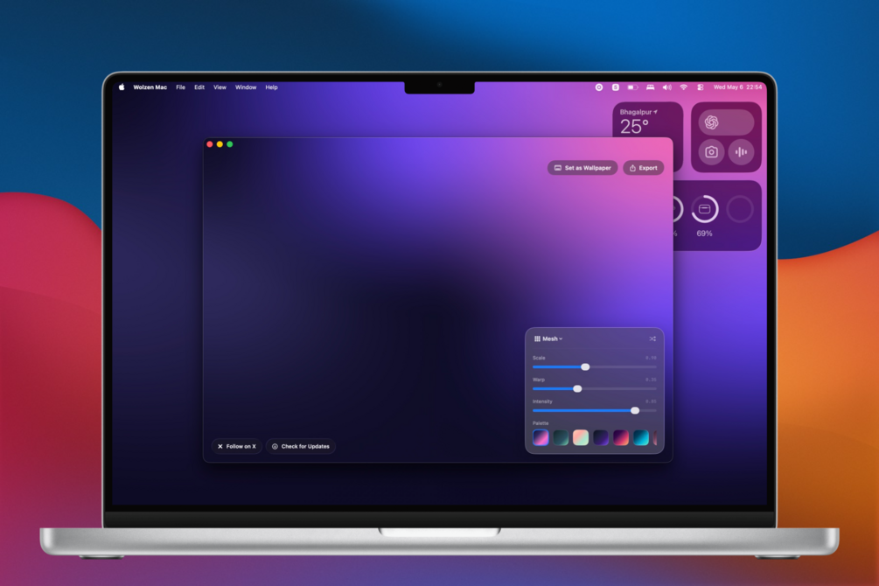879x586 pixels.
Task: Open the Wi-Fi status icon
Action: click(x=683, y=87)
